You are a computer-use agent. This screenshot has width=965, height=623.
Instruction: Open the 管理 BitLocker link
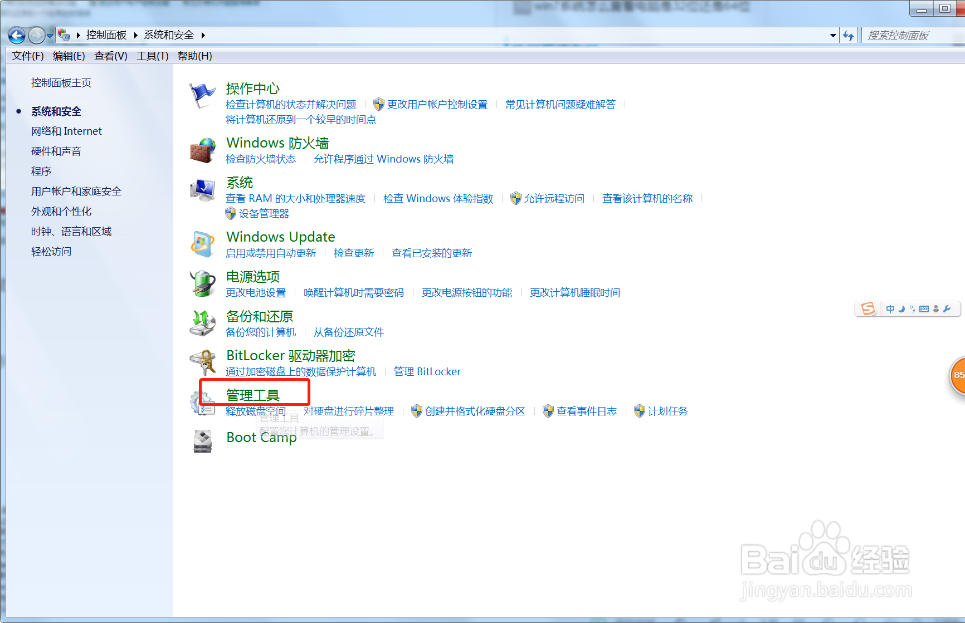click(427, 372)
